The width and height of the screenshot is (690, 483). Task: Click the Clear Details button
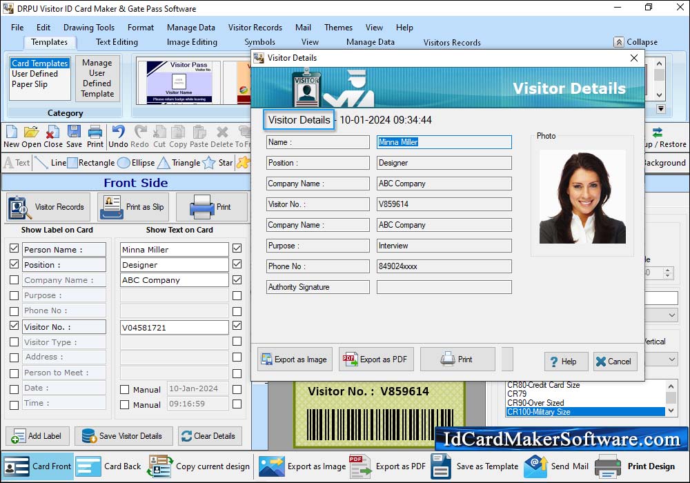click(x=210, y=436)
